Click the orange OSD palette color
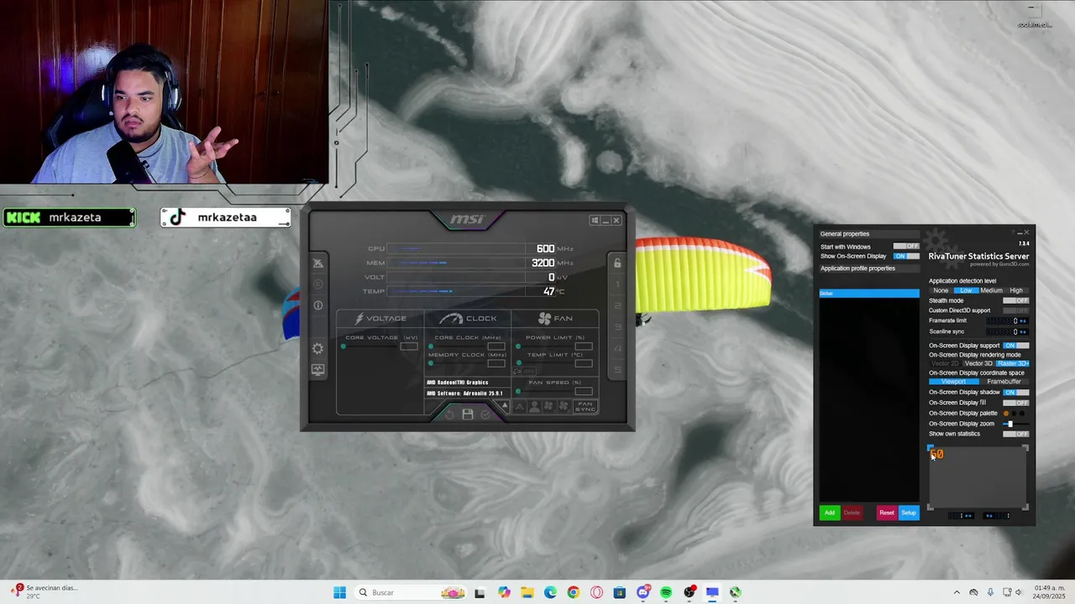1075x604 pixels. pyautogui.click(x=1006, y=414)
